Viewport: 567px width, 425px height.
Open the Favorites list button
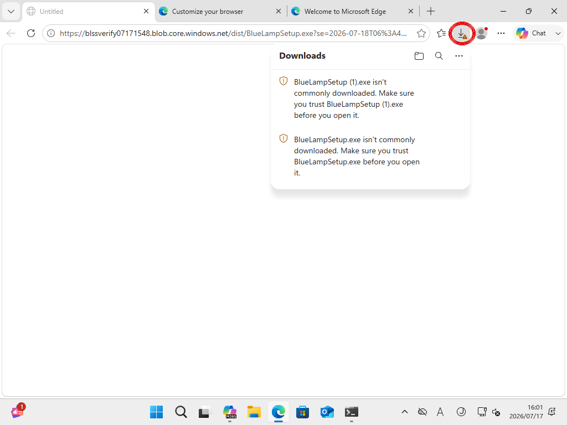441,33
